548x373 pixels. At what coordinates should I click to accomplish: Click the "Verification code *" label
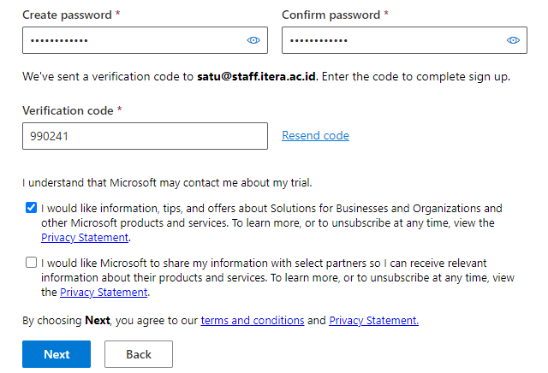pyautogui.click(x=72, y=111)
